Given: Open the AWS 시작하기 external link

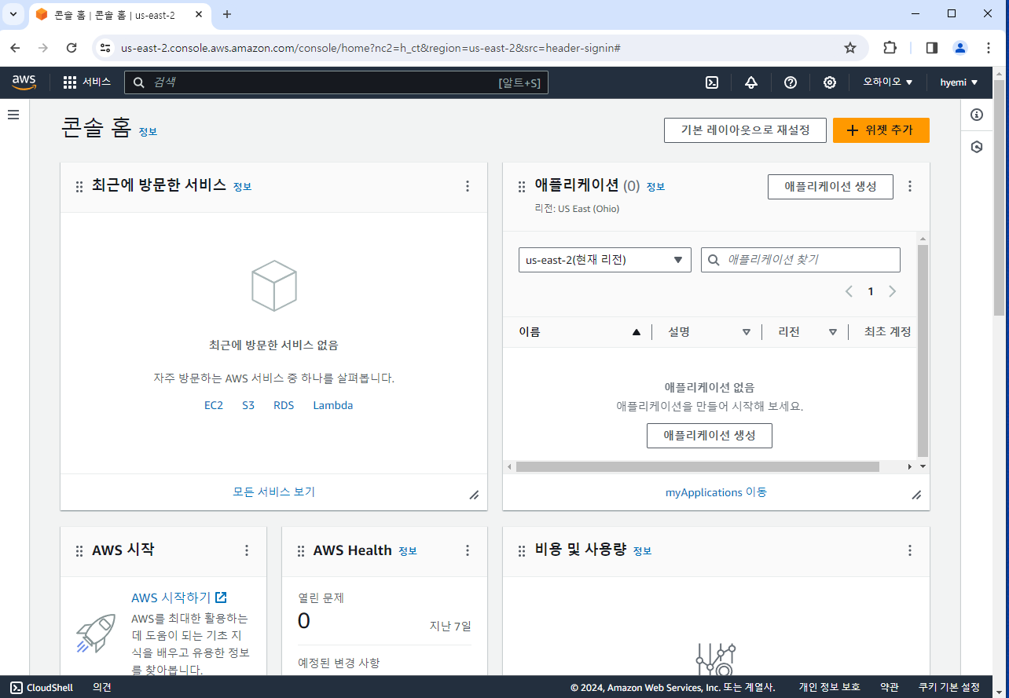Looking at the screenshot, I should [179, 598].
